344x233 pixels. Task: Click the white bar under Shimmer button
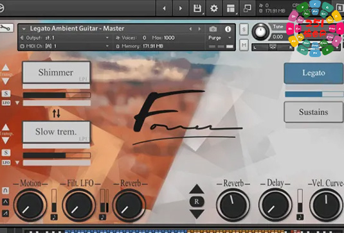pyautogui.click(x=57, y=87)
